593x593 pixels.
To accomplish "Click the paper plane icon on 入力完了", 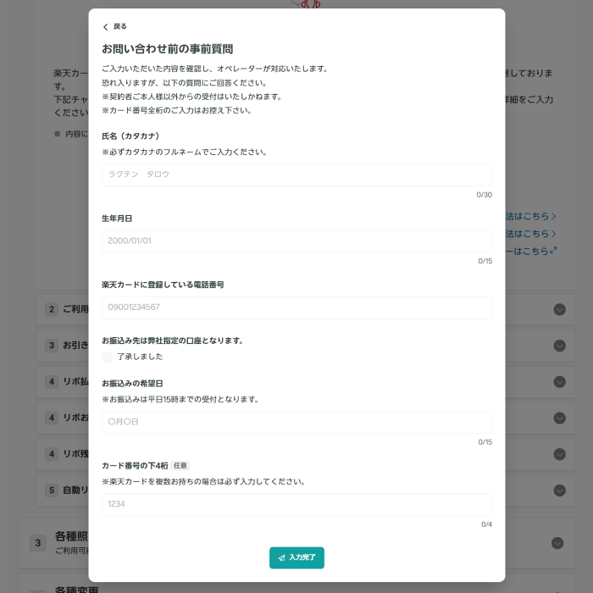I will pos(282,557).
